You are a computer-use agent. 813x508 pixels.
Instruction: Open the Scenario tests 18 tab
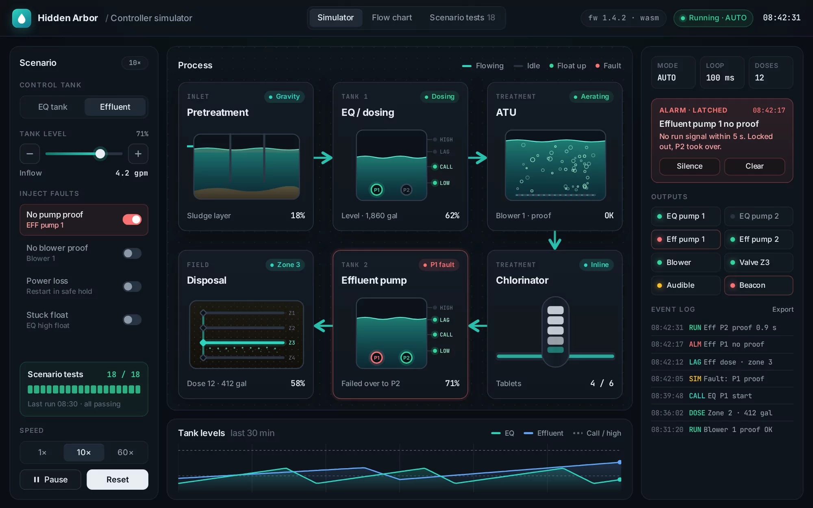(462, 18)
